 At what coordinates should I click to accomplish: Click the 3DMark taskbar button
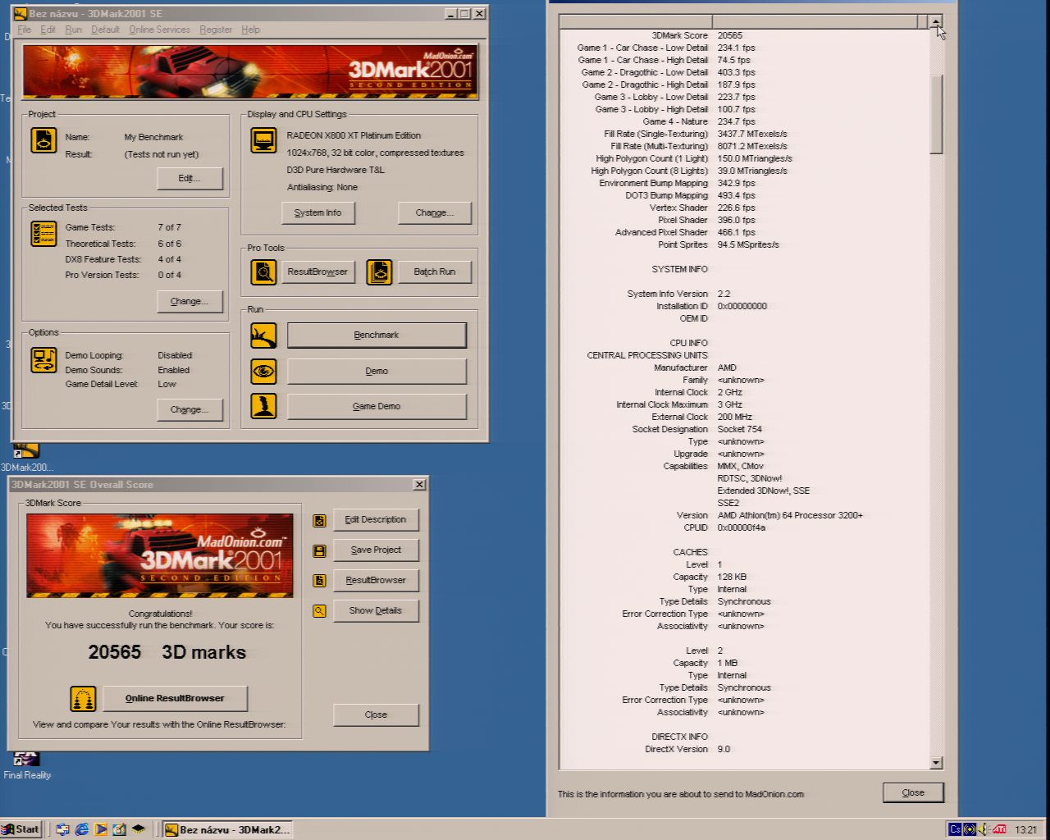226,829
